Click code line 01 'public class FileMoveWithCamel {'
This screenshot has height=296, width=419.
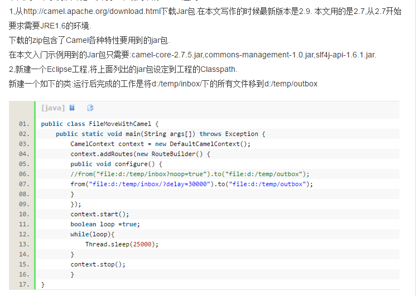click(100, 124)
